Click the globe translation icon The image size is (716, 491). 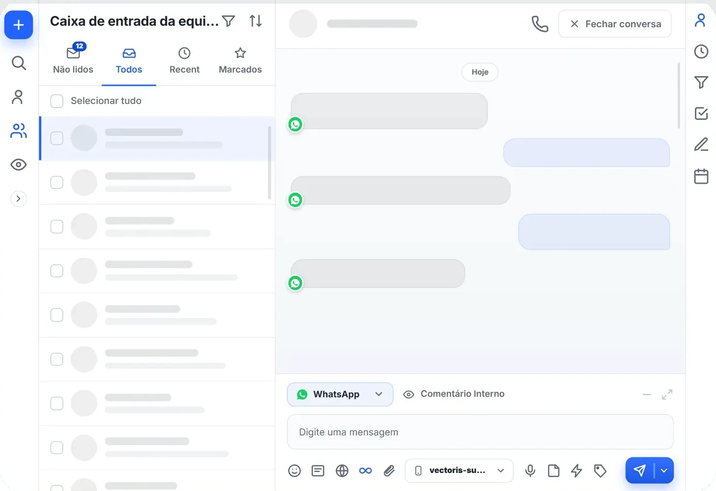tap(342, 470)
